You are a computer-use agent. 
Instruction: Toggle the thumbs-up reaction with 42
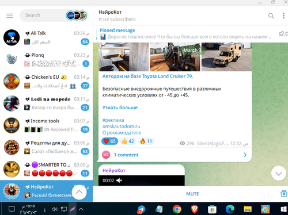(128, 141)
